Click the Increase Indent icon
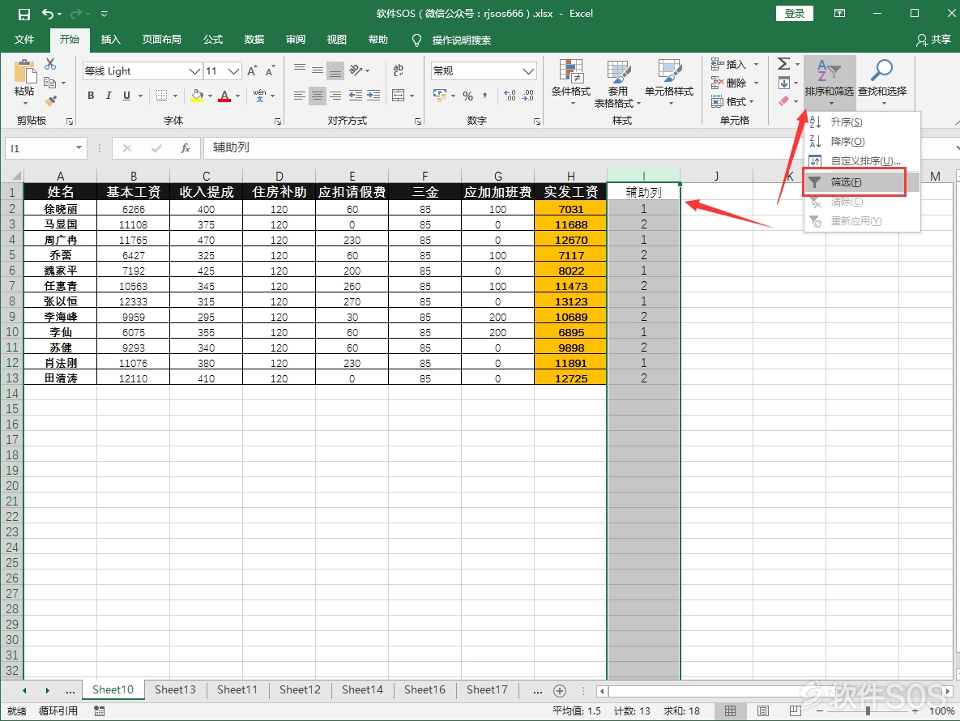 click(x=373, y=96)
